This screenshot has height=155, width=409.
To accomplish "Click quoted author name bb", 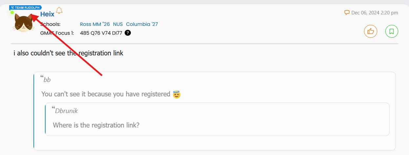I will [47, 80].
